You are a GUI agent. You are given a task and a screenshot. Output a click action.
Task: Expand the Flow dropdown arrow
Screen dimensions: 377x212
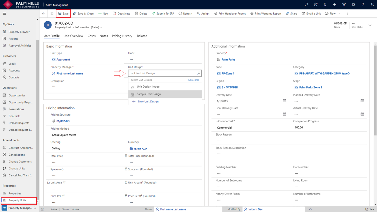pyautogui.click(x=339, y=13)
